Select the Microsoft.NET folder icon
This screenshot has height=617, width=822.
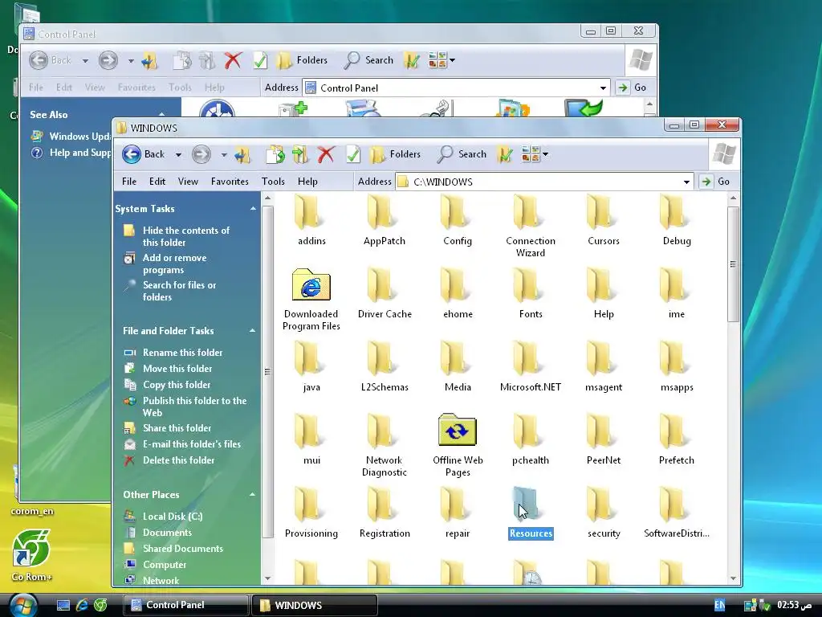tap(527, 358)
